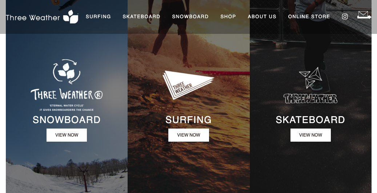Viewport: 377px width, 193px height.
Task: Click VIEW NOW under Surfing
Action: click(188, 135)
